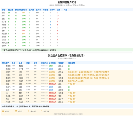Click the 到店时间 column header

(45, 63)
